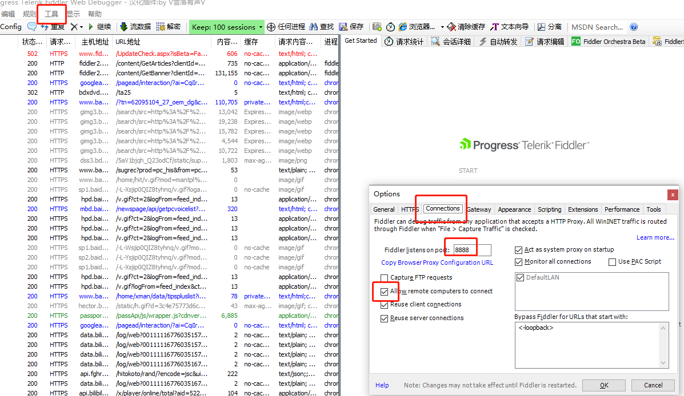
Task: Select the Extensions tab in Options
Action: pyautogui.click(x=583, y=209)
